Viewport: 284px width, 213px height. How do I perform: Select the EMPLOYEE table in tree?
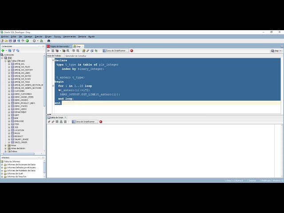19,121
